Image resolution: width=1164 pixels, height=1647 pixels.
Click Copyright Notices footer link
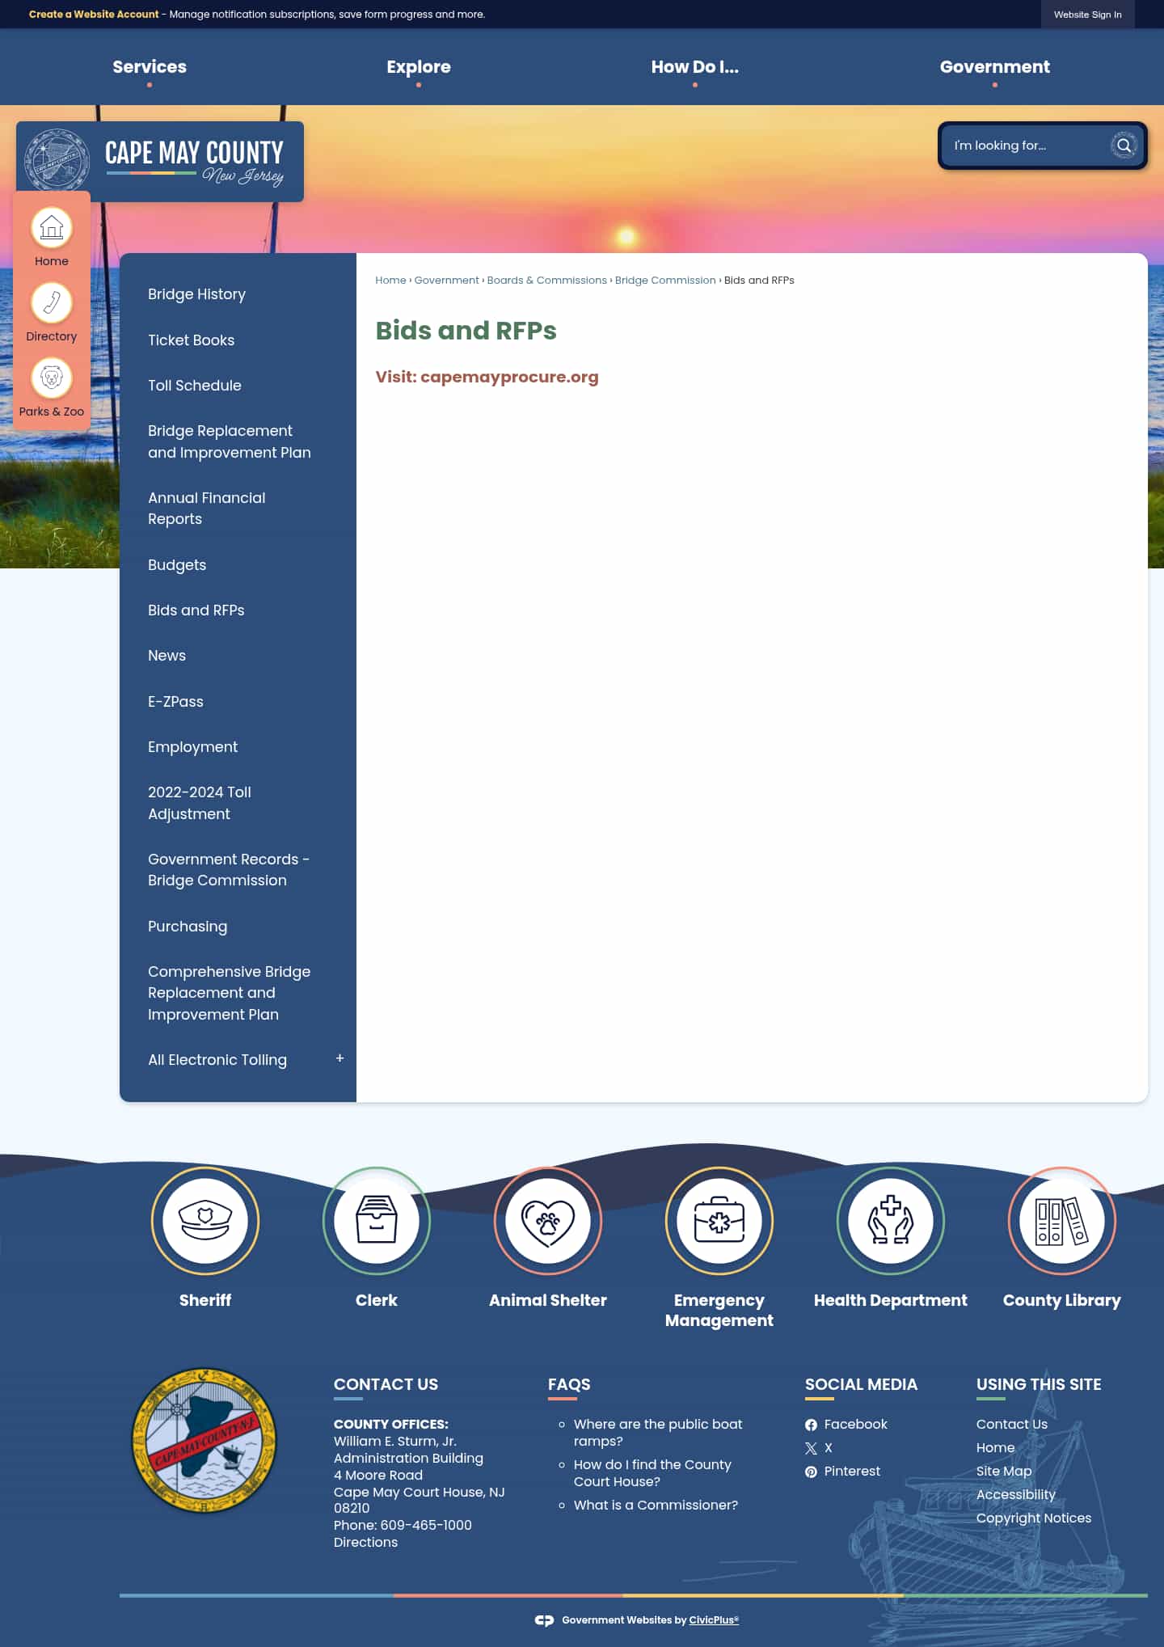tap(1033, 1518)
